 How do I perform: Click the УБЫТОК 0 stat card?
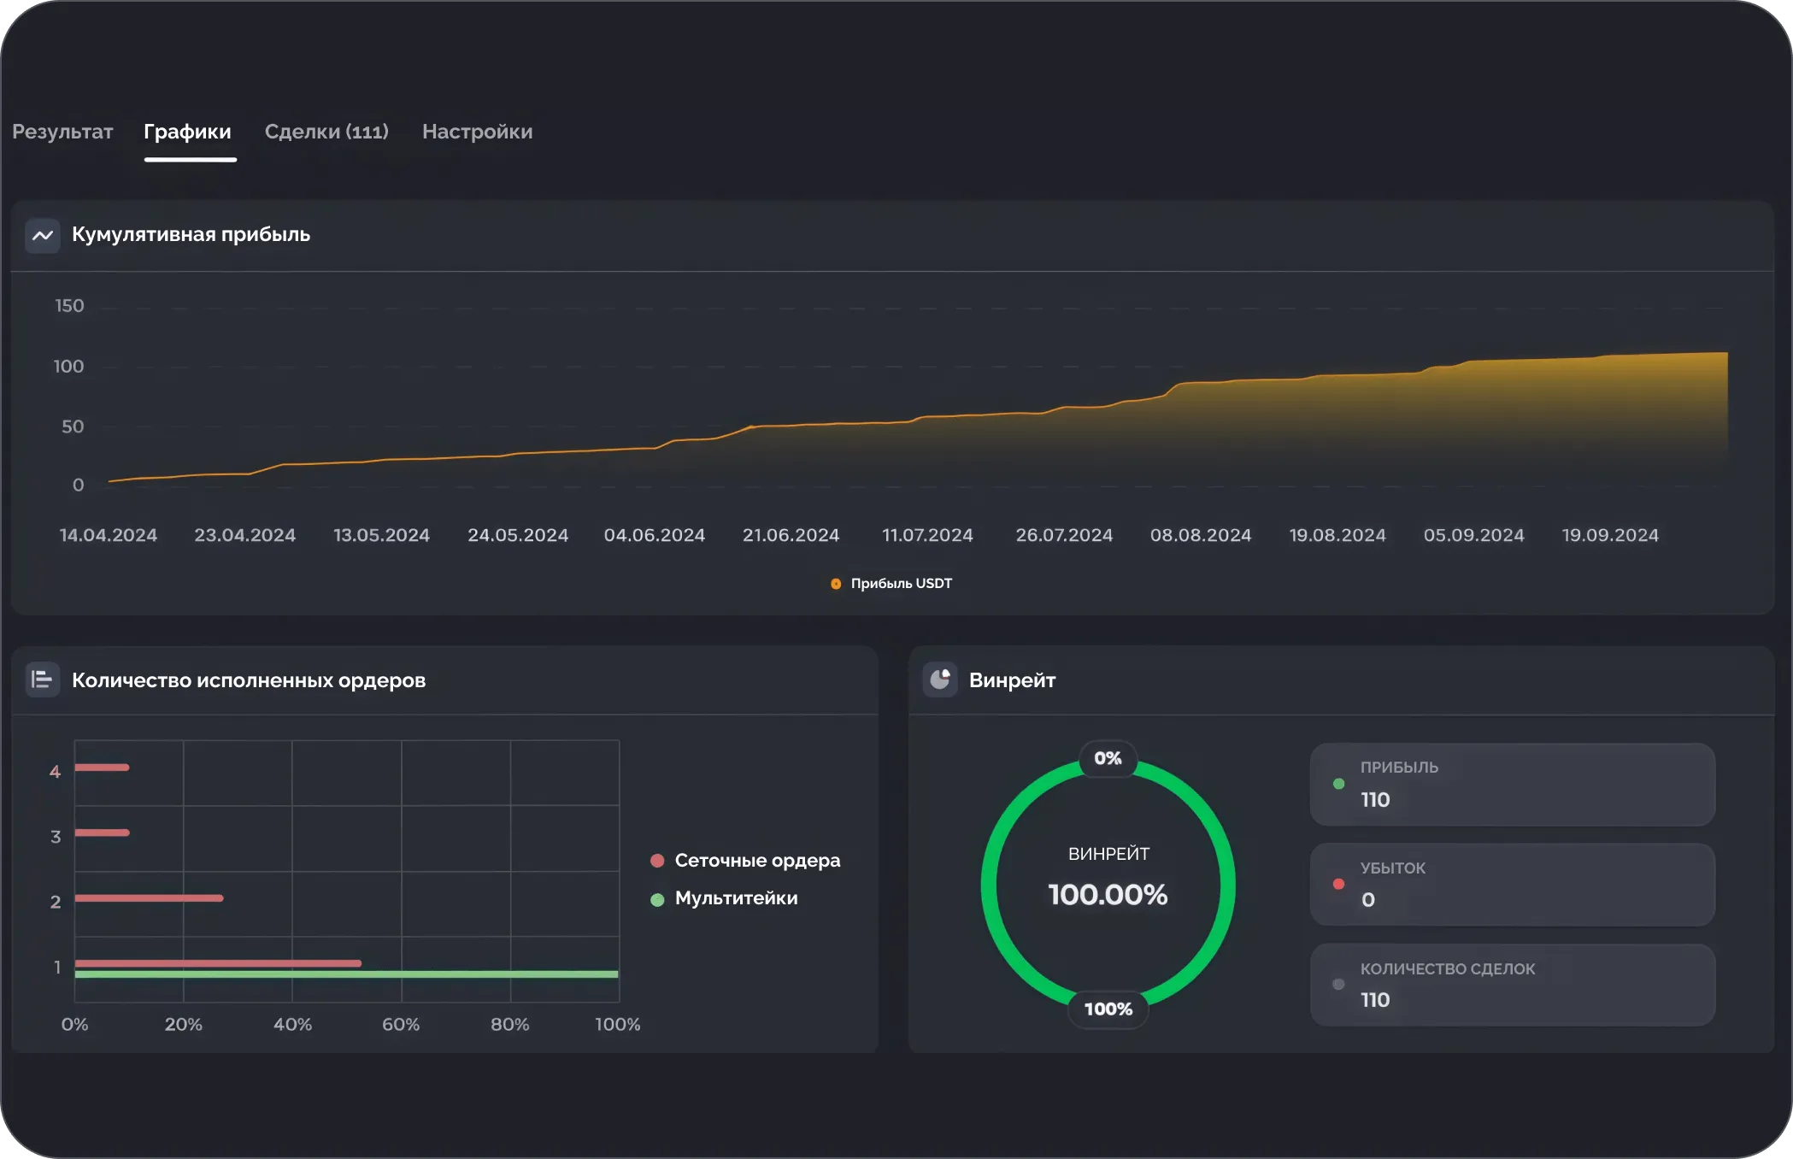pos(1512,884)
